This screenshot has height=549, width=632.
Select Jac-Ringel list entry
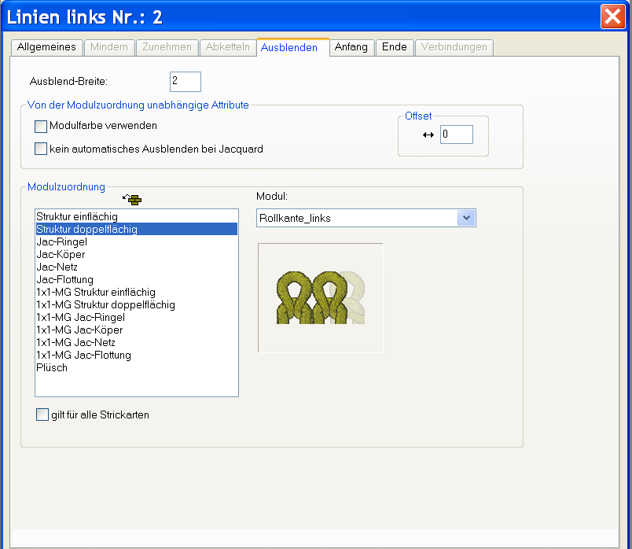pyautogui.click(x=61, y=241)
